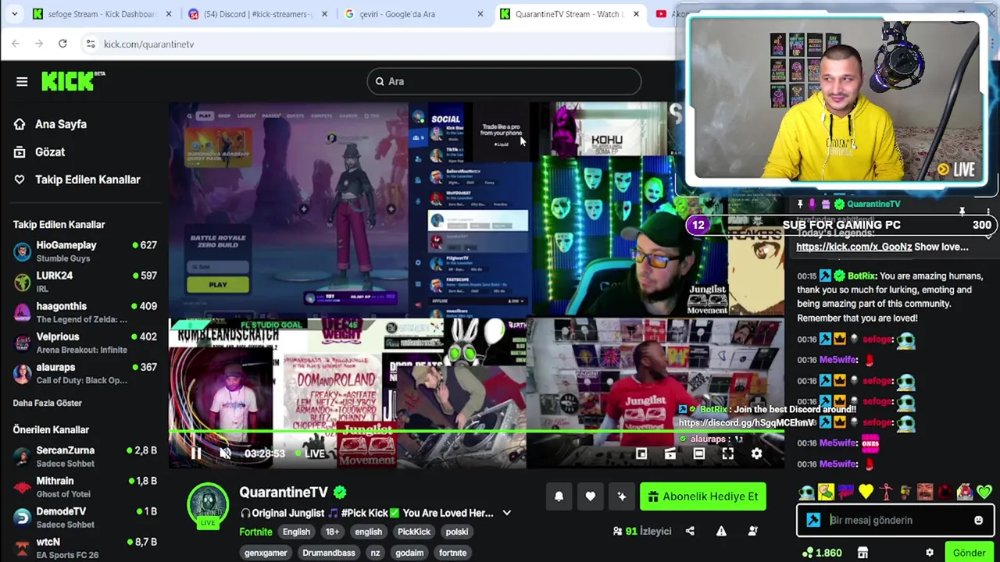Switch to sefoge Stream Kick Dashboard tab

click(102, 14)
